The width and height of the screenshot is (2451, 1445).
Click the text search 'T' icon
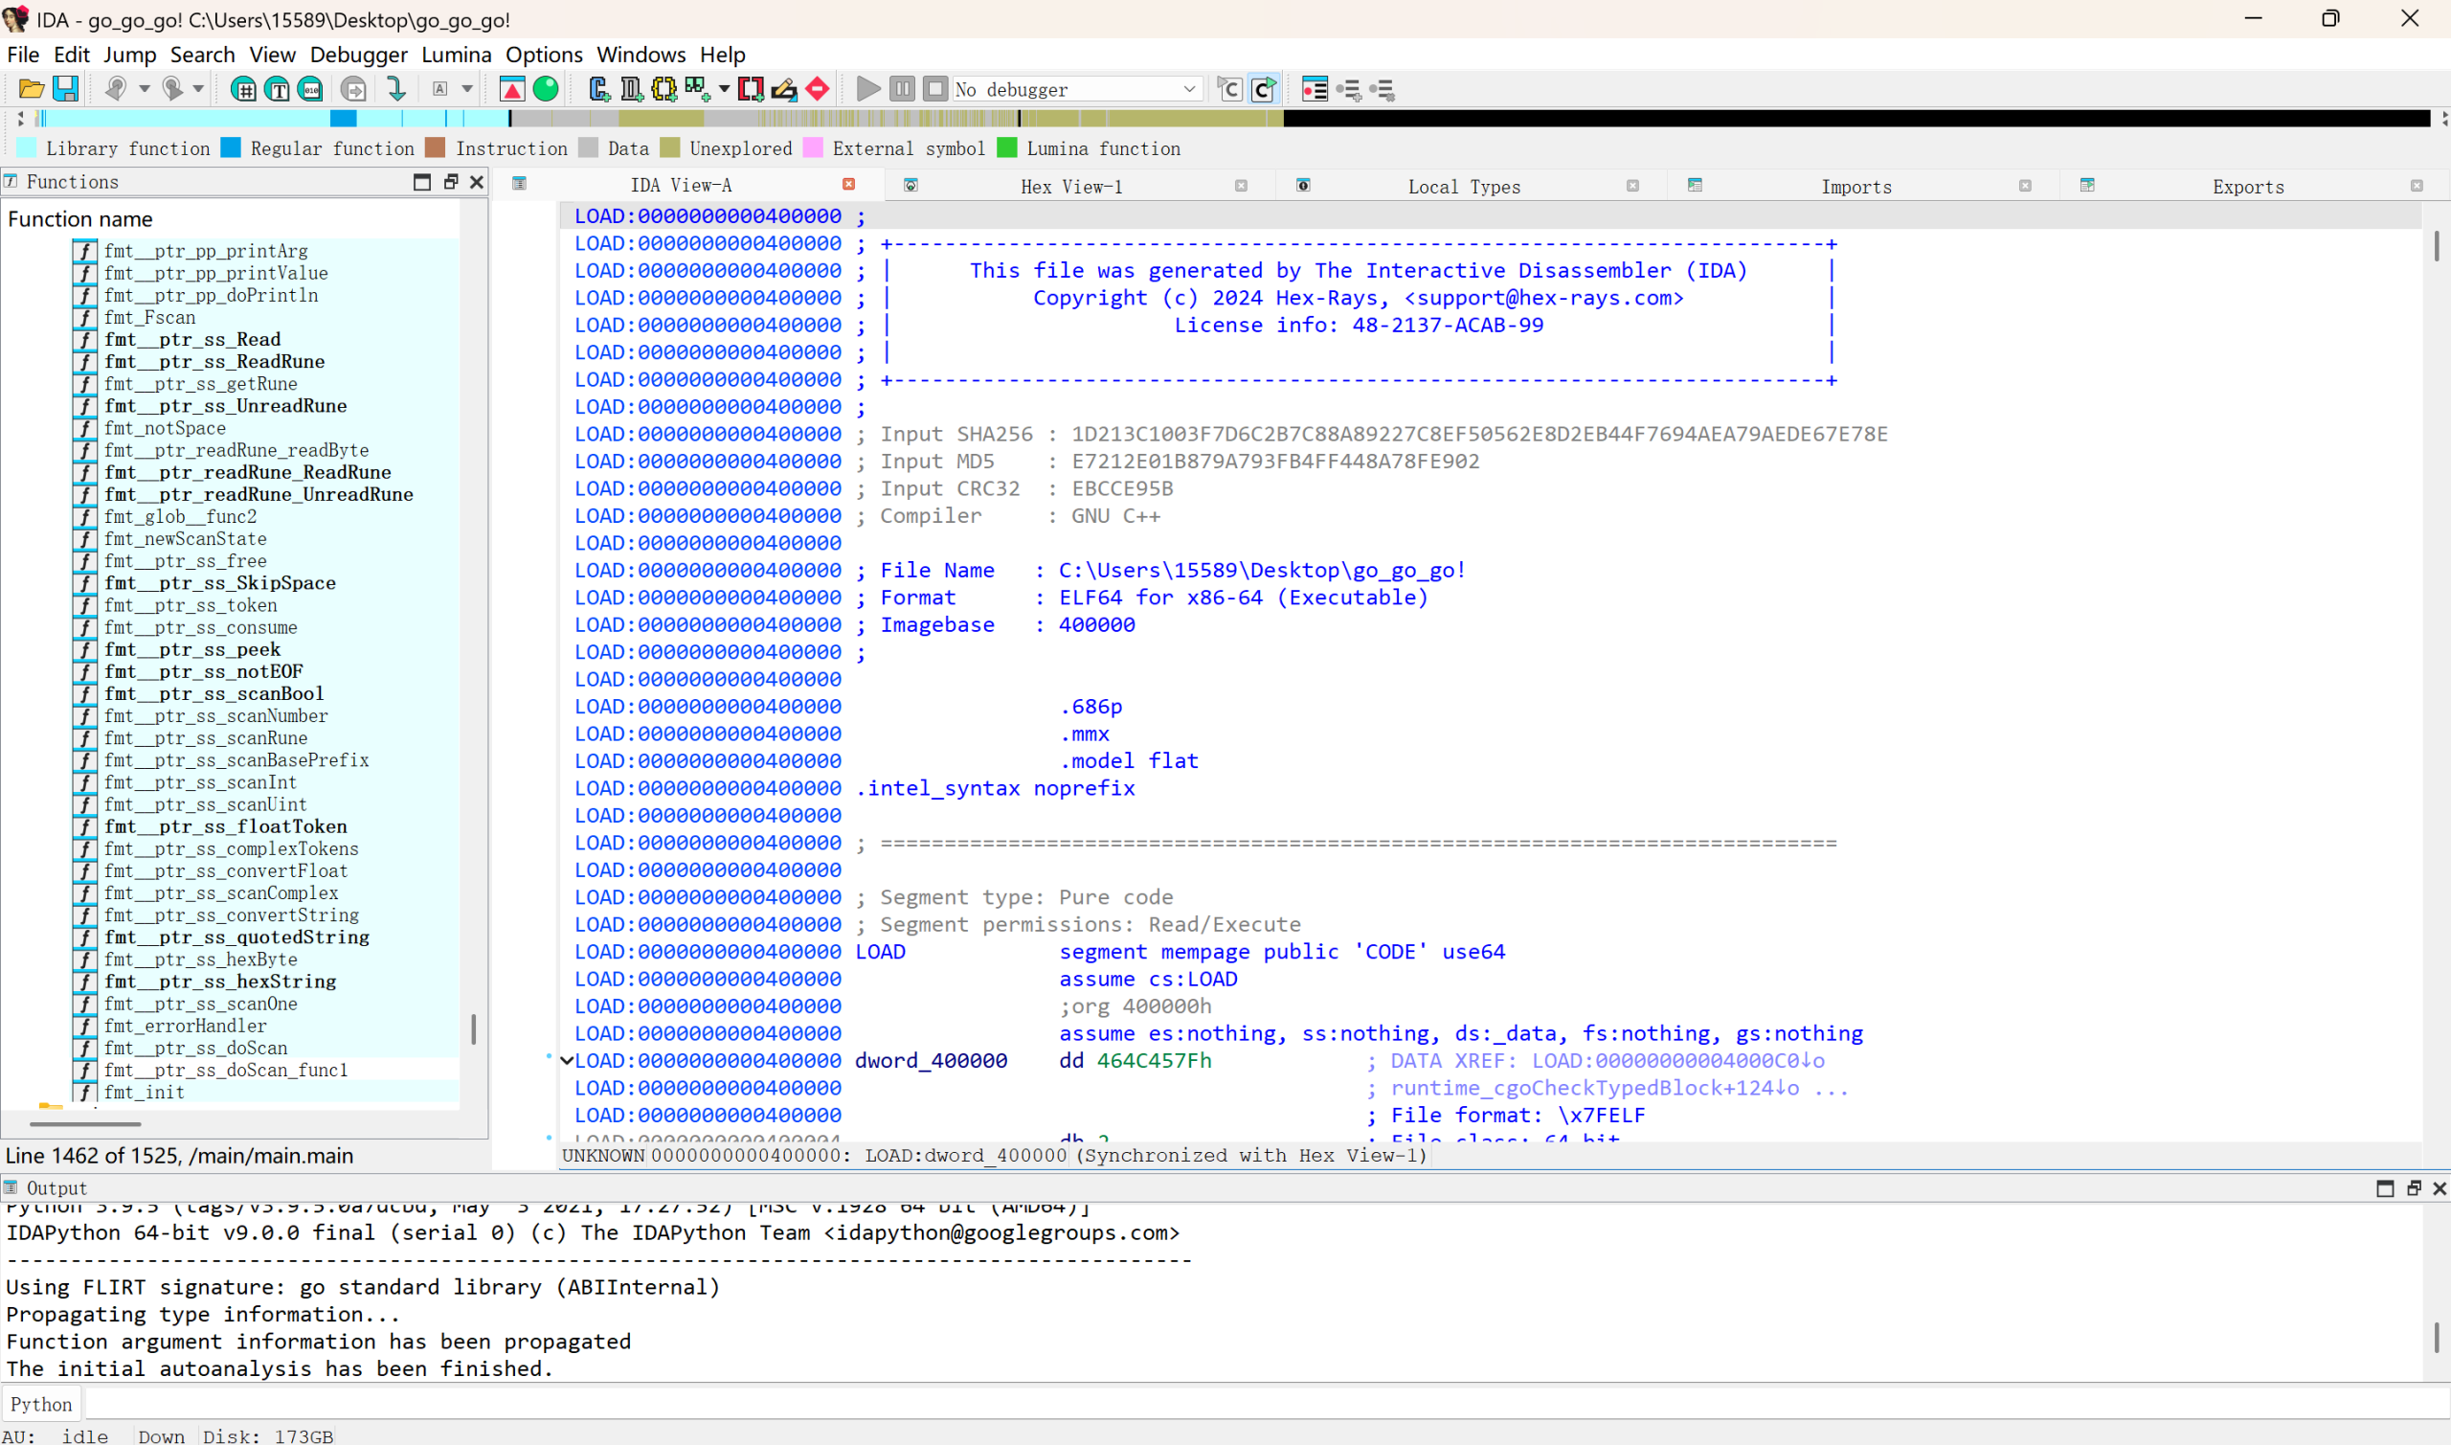click(278, 90)
